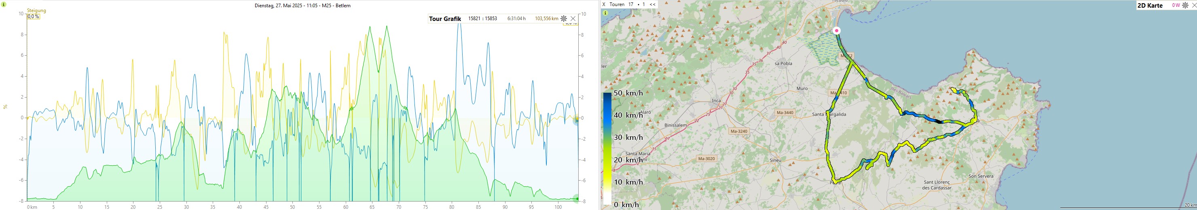This screenshot has height=210, width=1197.
Task: Click the green info icon on chart
Action: 4,5
